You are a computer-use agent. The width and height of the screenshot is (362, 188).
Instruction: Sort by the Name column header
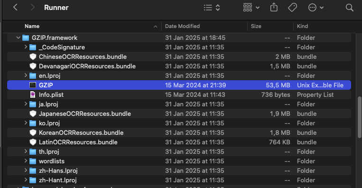click(x=32, y=26)
